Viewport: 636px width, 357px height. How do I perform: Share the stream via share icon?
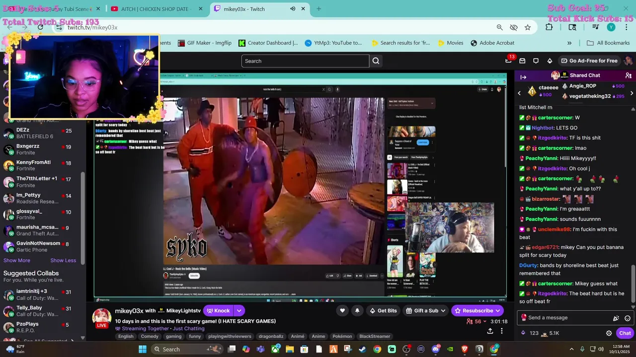point(490,331)
